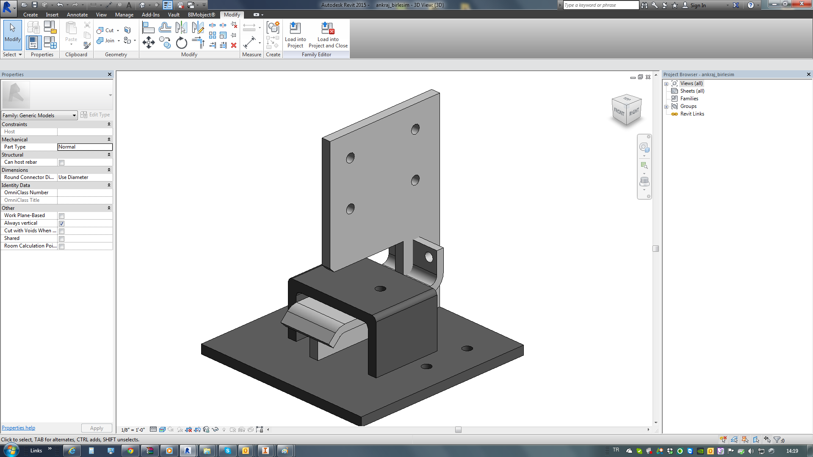This screenshot has width=813, height=457.
Task: Select Sheets (all) in Project Browser
Action: pos(692,91)
